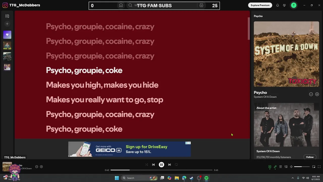Click the 0:42 elapsed time label
323x182 pixels.
tap(107, 170)
